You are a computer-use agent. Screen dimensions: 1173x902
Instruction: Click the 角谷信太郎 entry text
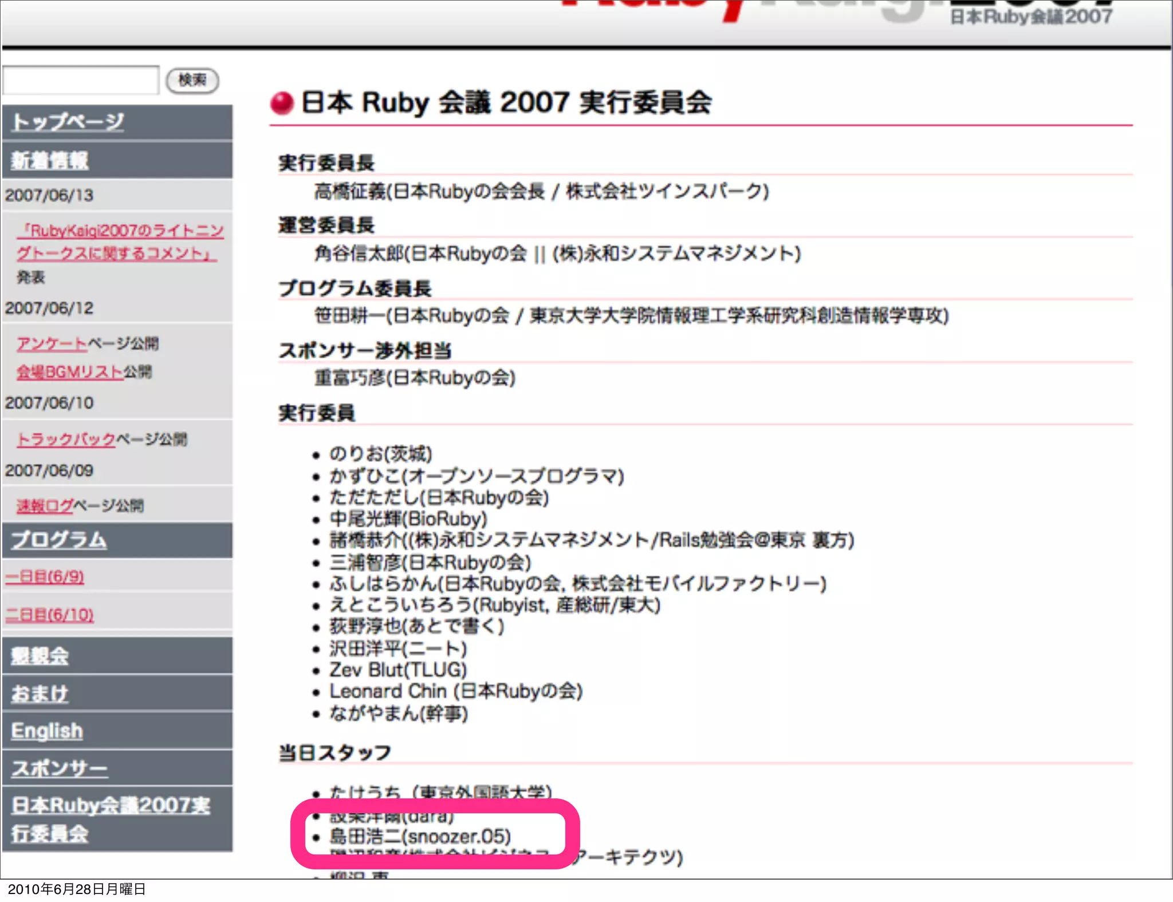(x=557, y=254)
